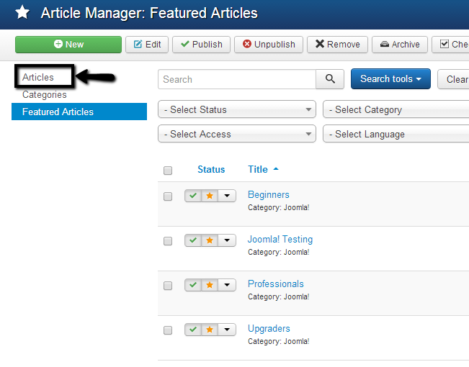
Task: Expand the Select Access dropdown
Action: click(x=237, y=135)
